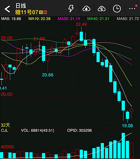Tap the 32天 day count label
The image size is (140, 159).
(5, 125)
